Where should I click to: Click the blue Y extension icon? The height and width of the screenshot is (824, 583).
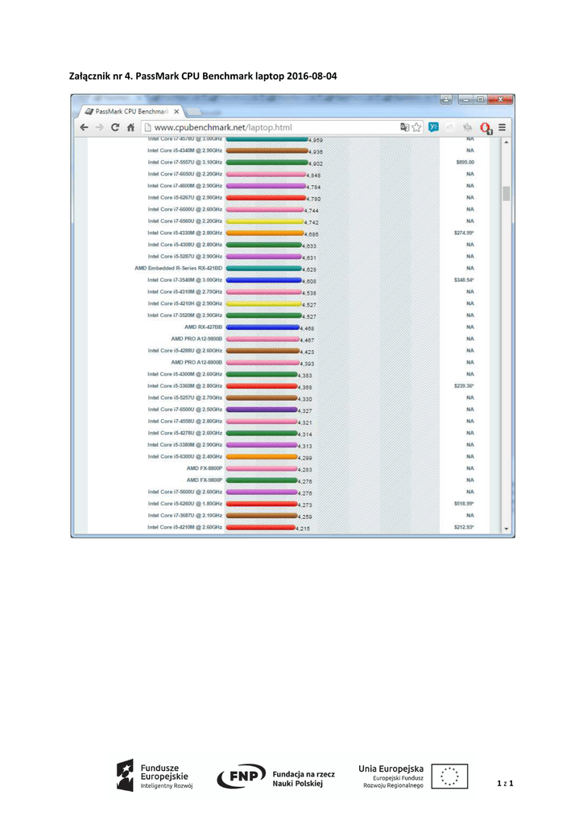433,127
